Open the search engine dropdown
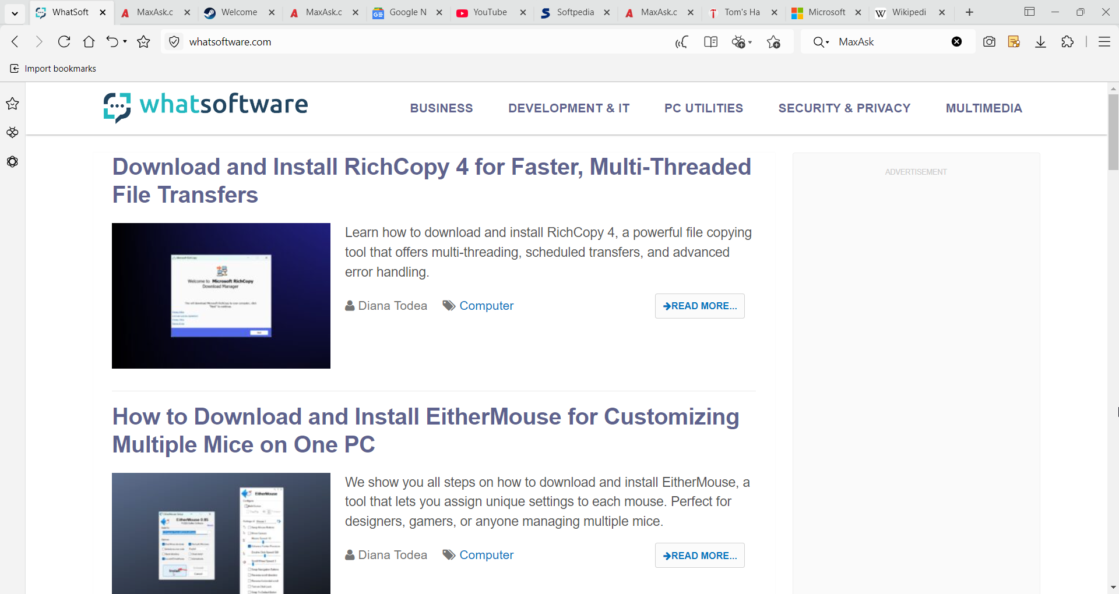 point(821,41)
